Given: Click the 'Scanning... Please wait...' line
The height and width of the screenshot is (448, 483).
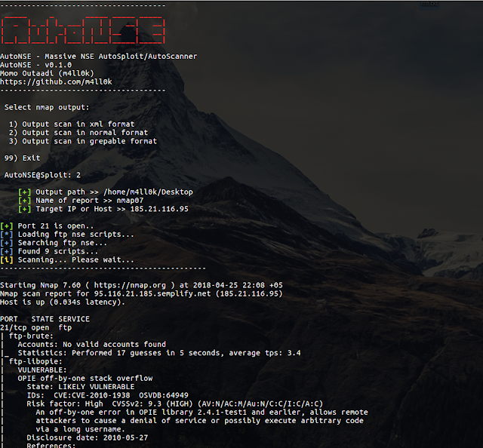Looking at the screenshot, I should click(67, 260).
